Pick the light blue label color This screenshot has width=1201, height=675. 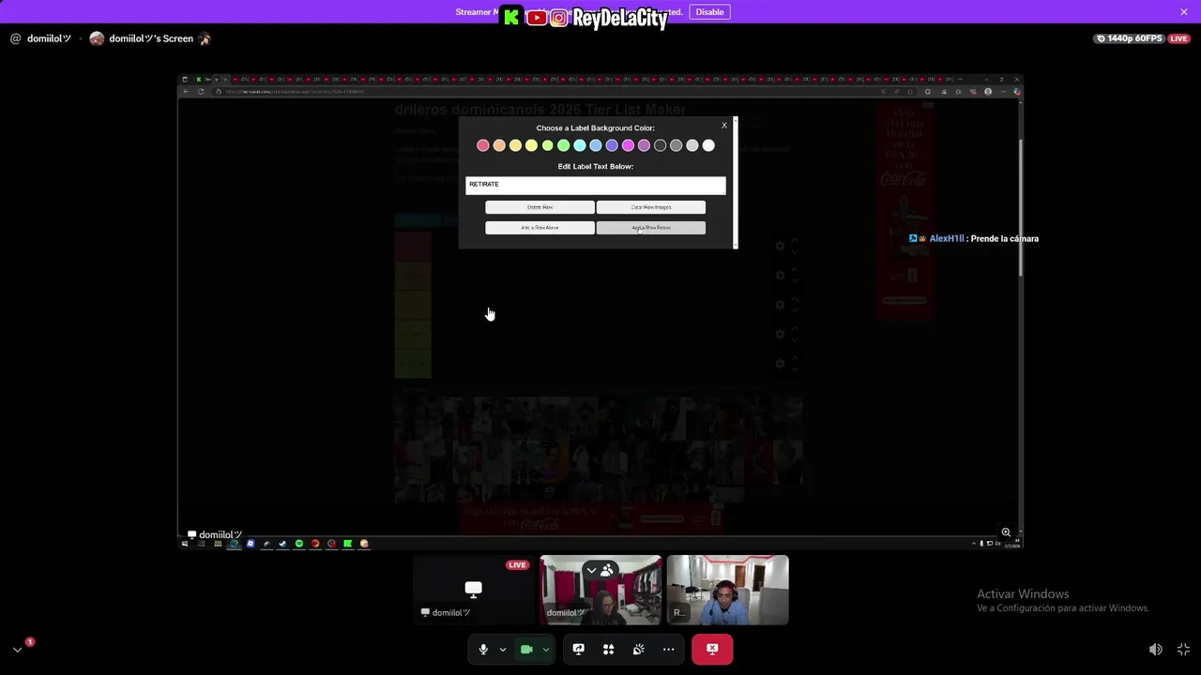(x=596, y=145)
